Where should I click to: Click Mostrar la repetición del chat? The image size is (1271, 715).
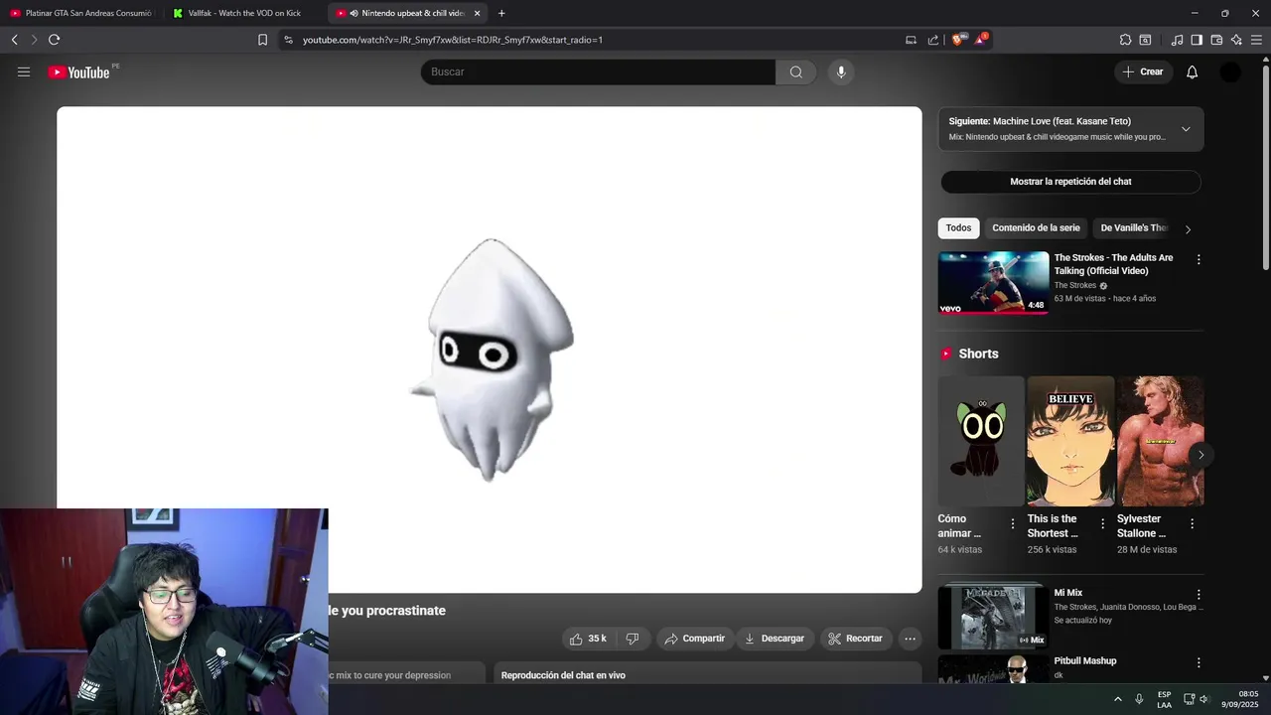click(x=1070, y=182)
